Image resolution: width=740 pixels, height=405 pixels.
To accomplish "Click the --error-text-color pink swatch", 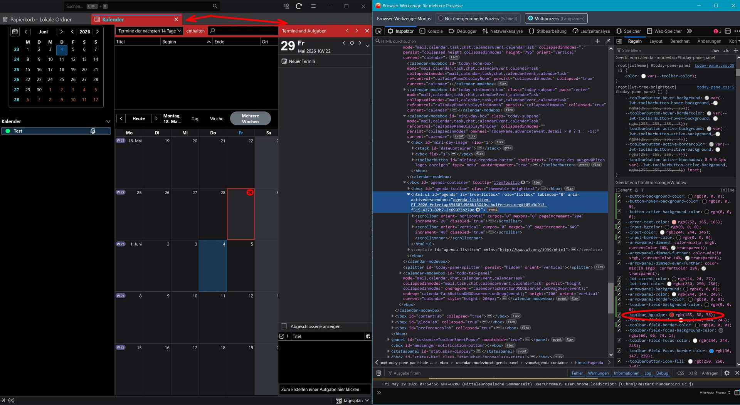I will [674, 222].
